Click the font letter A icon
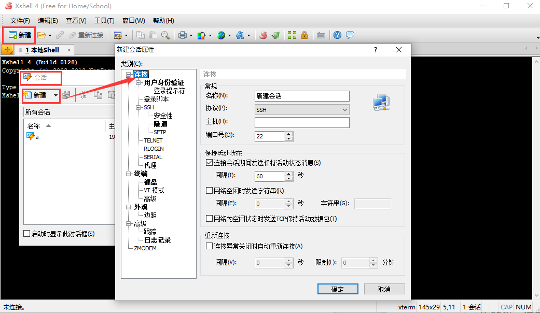Screen dimensions: 540x313 [240, 35]
